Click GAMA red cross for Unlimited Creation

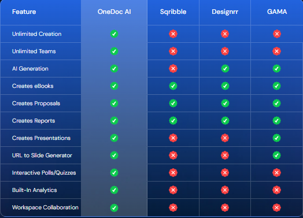pos(277,34)
